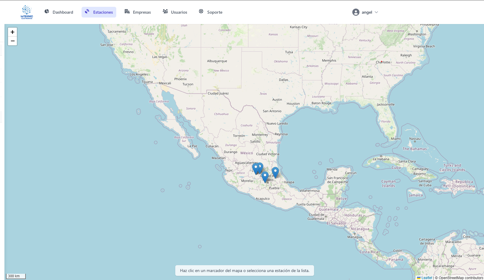Select the westernmost station marker near Aguascalientes

[256, 169]
